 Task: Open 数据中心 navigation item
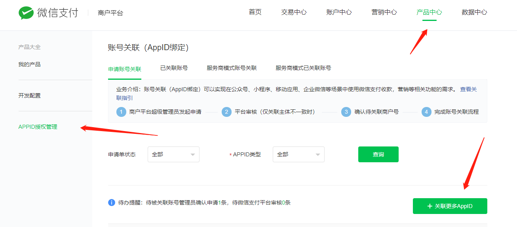coord(474,12)
